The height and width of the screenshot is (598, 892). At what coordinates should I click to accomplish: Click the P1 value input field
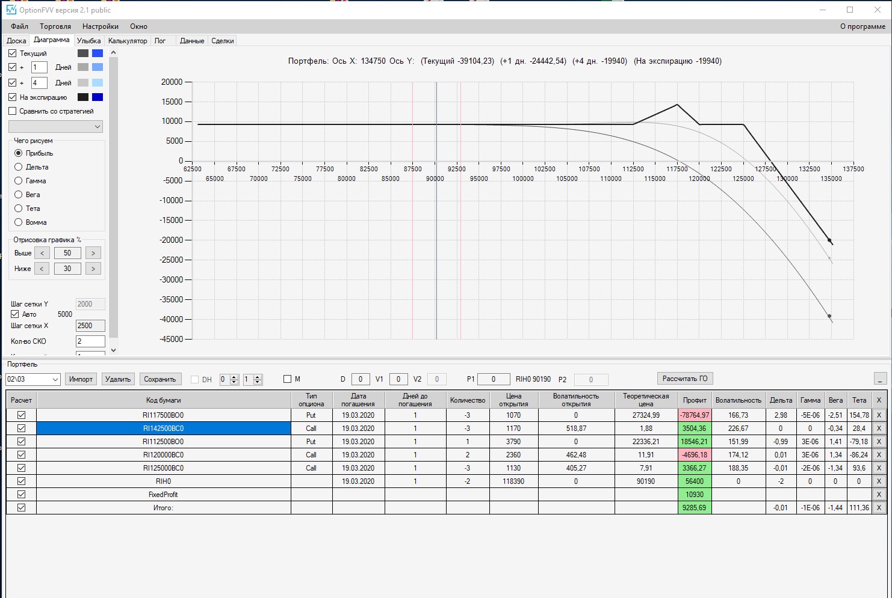pyautogui.click(x=494, y=379)
